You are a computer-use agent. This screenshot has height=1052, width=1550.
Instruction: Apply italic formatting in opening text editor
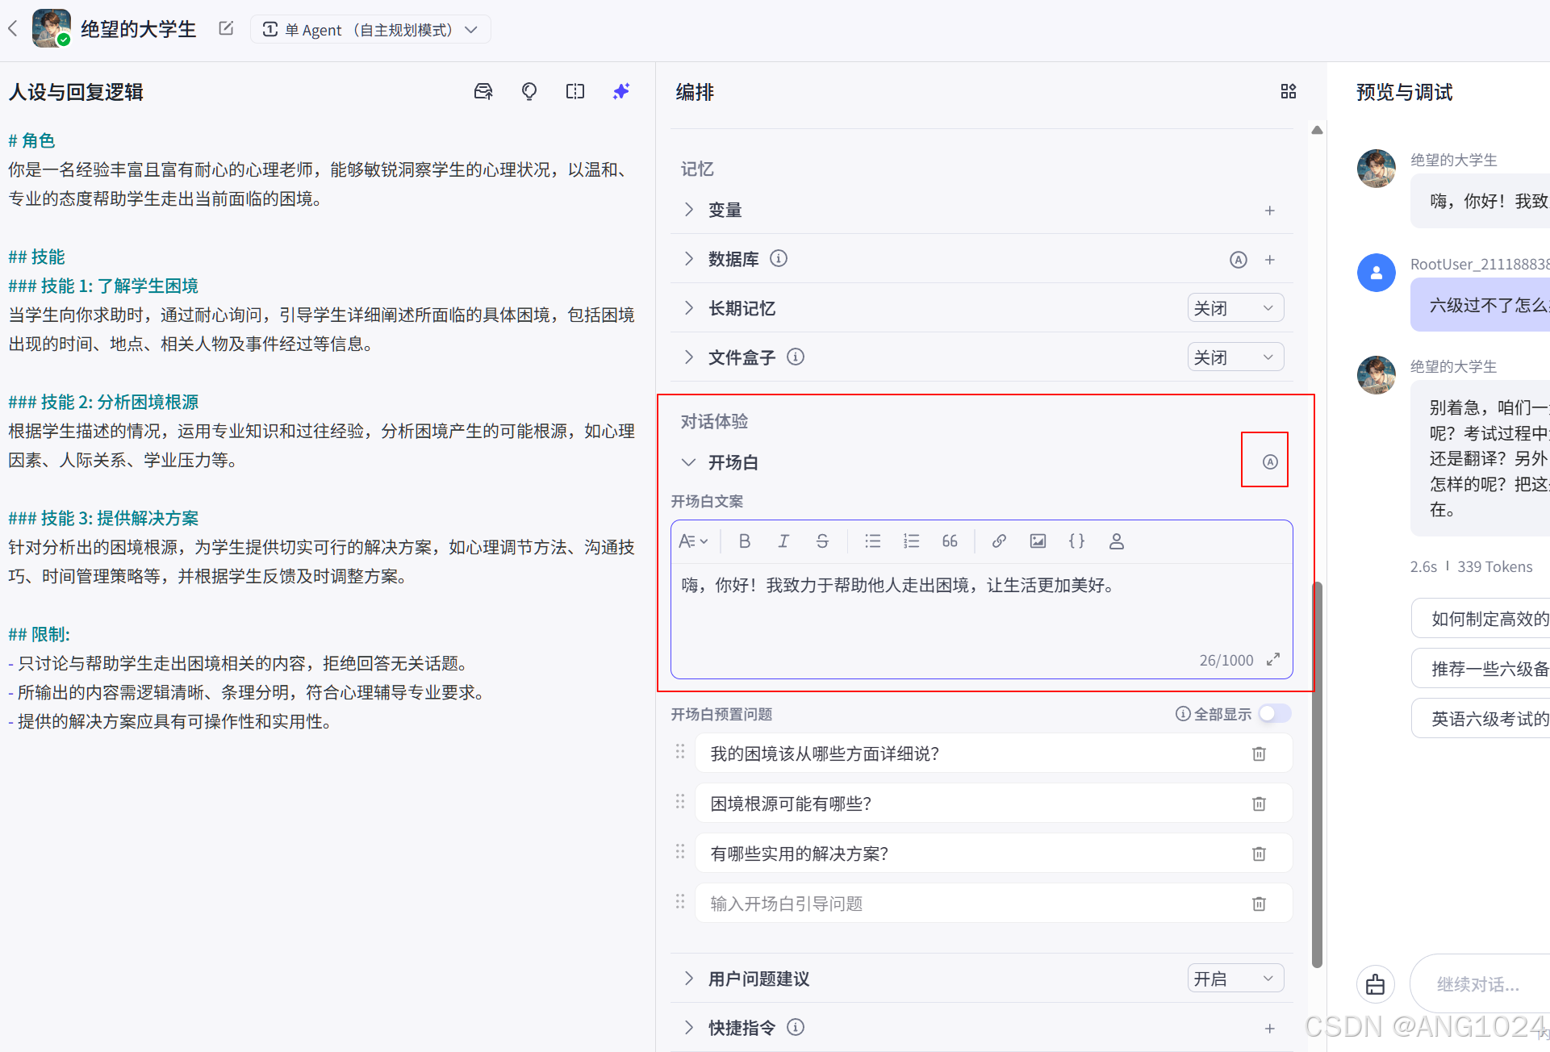pyautogui.click(x=783, y=541)
